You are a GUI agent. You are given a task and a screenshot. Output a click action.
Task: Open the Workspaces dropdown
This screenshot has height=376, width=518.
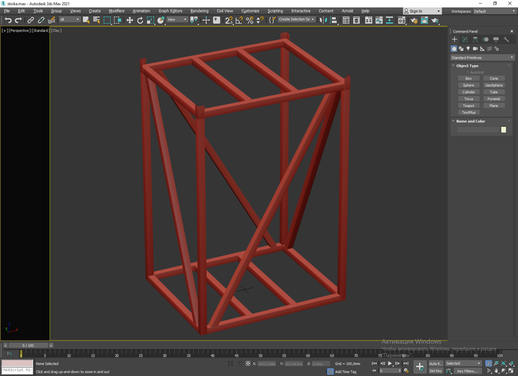point(493,11)
